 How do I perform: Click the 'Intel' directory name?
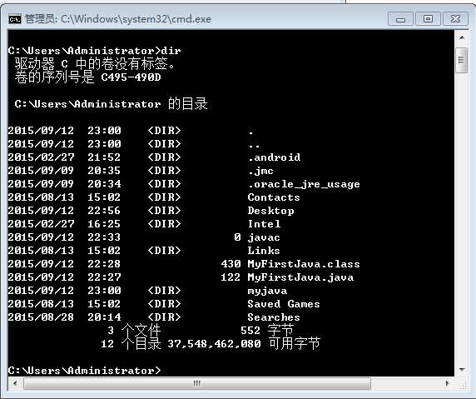(264, 224)
